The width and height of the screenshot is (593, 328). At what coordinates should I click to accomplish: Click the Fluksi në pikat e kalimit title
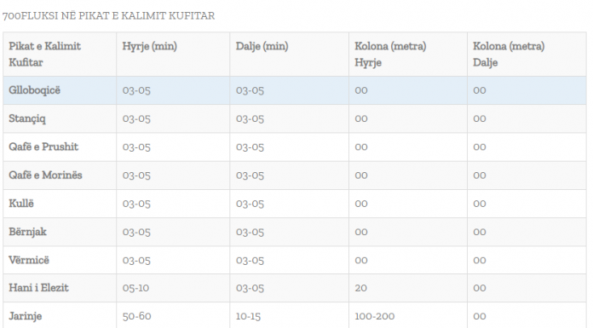(x=108, y=16)
